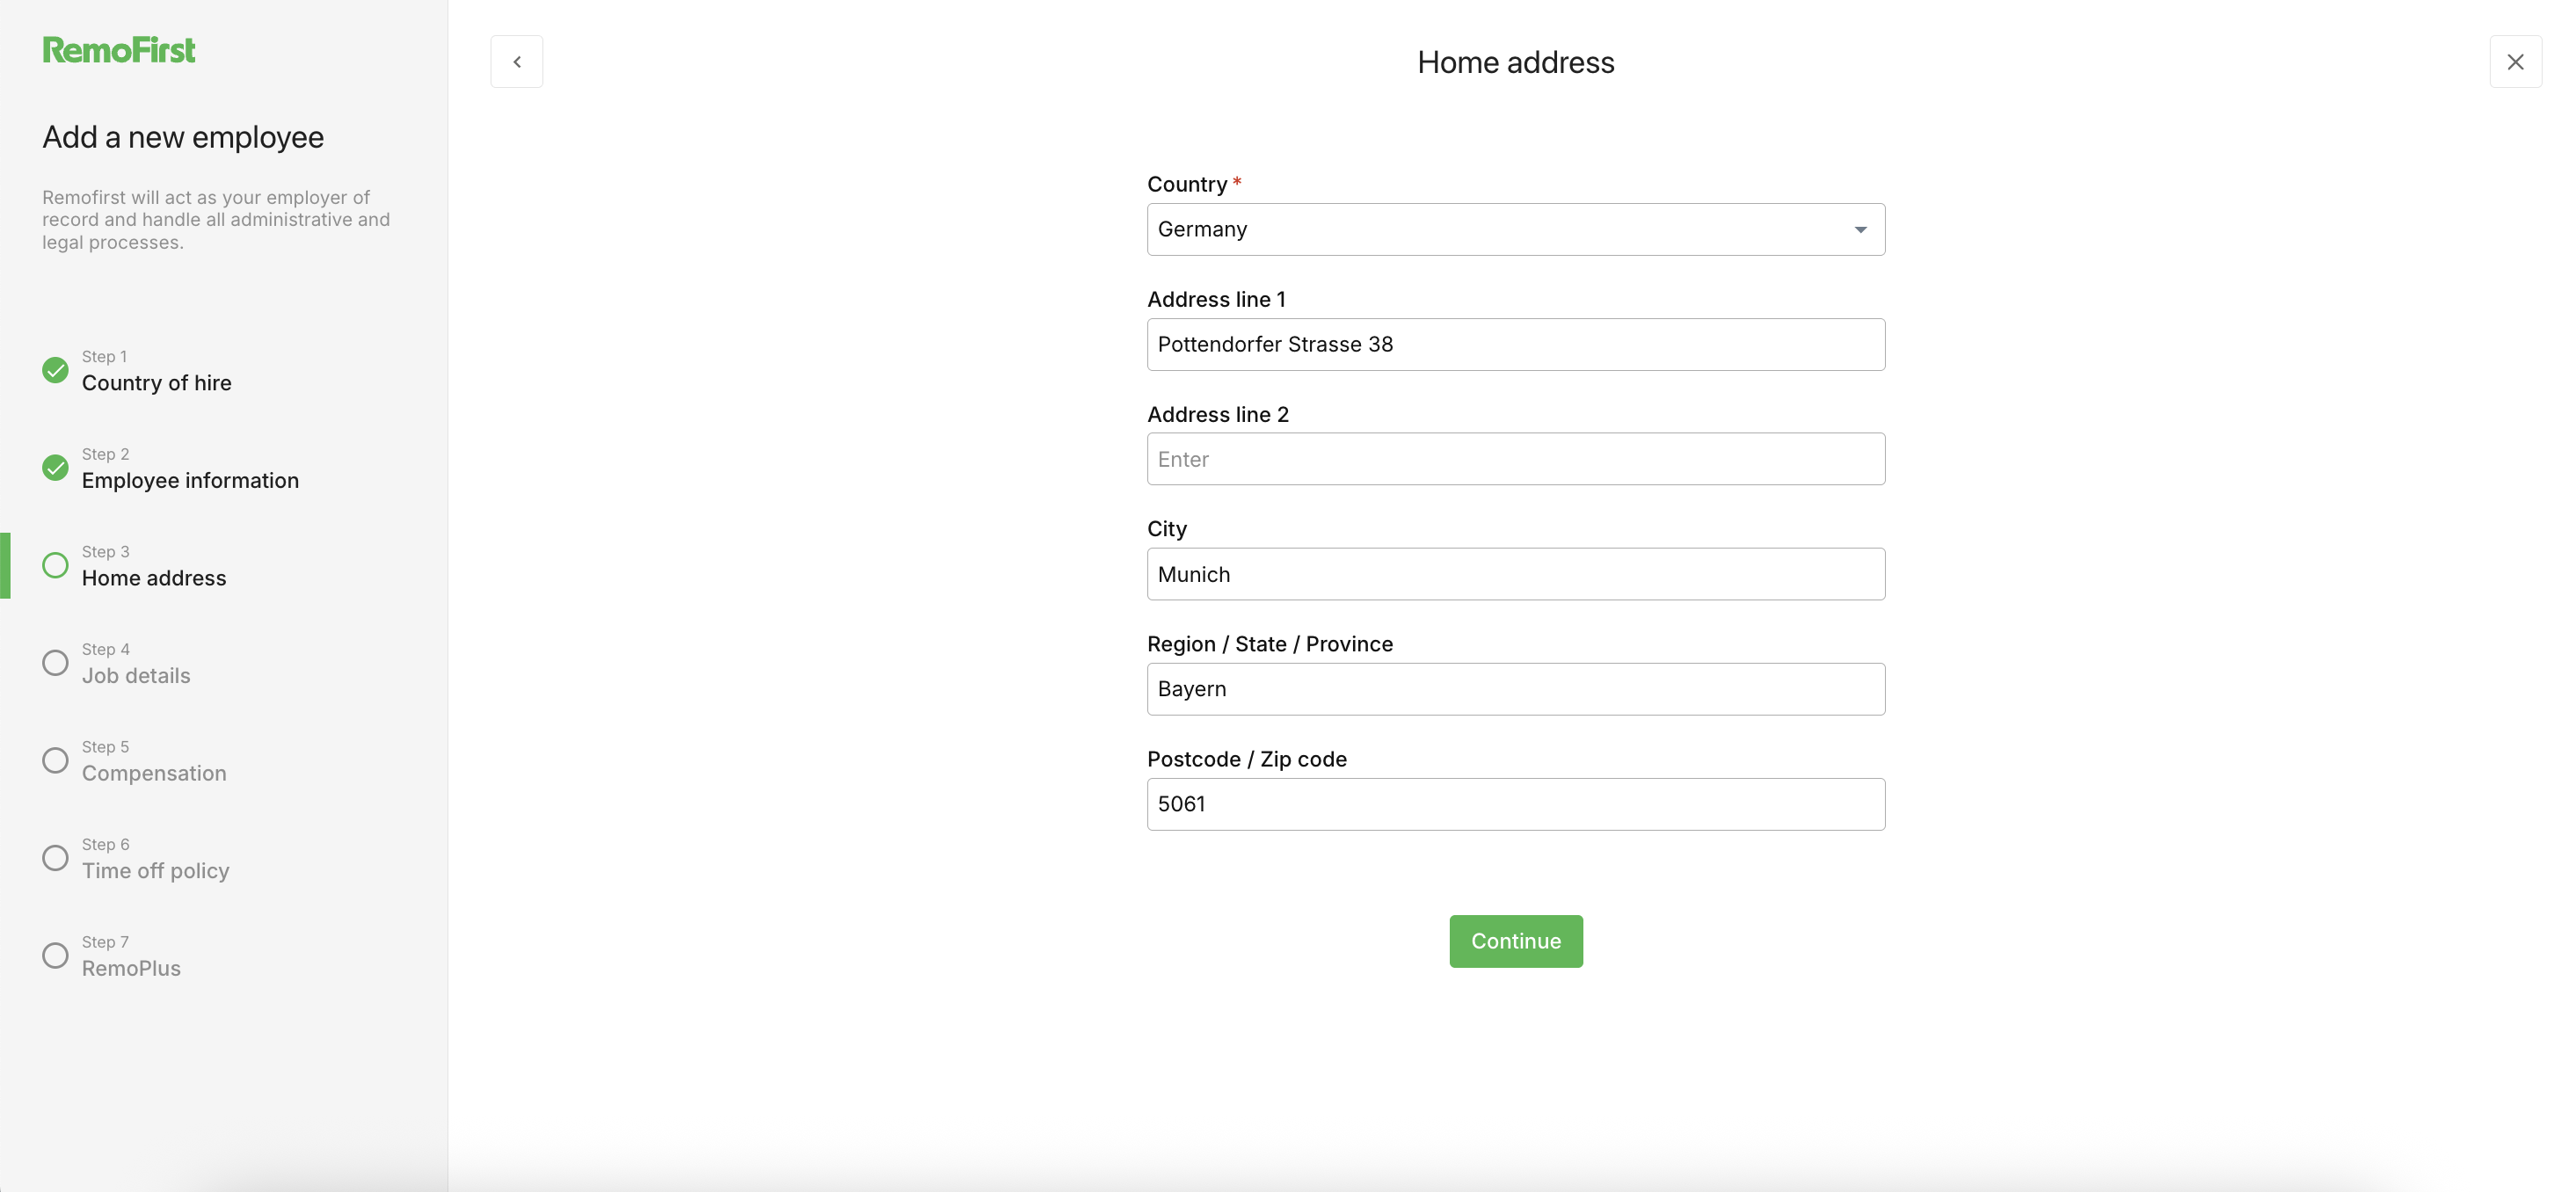
Task: Expand the Country dropdown arrow
Action: point(1860,230)
